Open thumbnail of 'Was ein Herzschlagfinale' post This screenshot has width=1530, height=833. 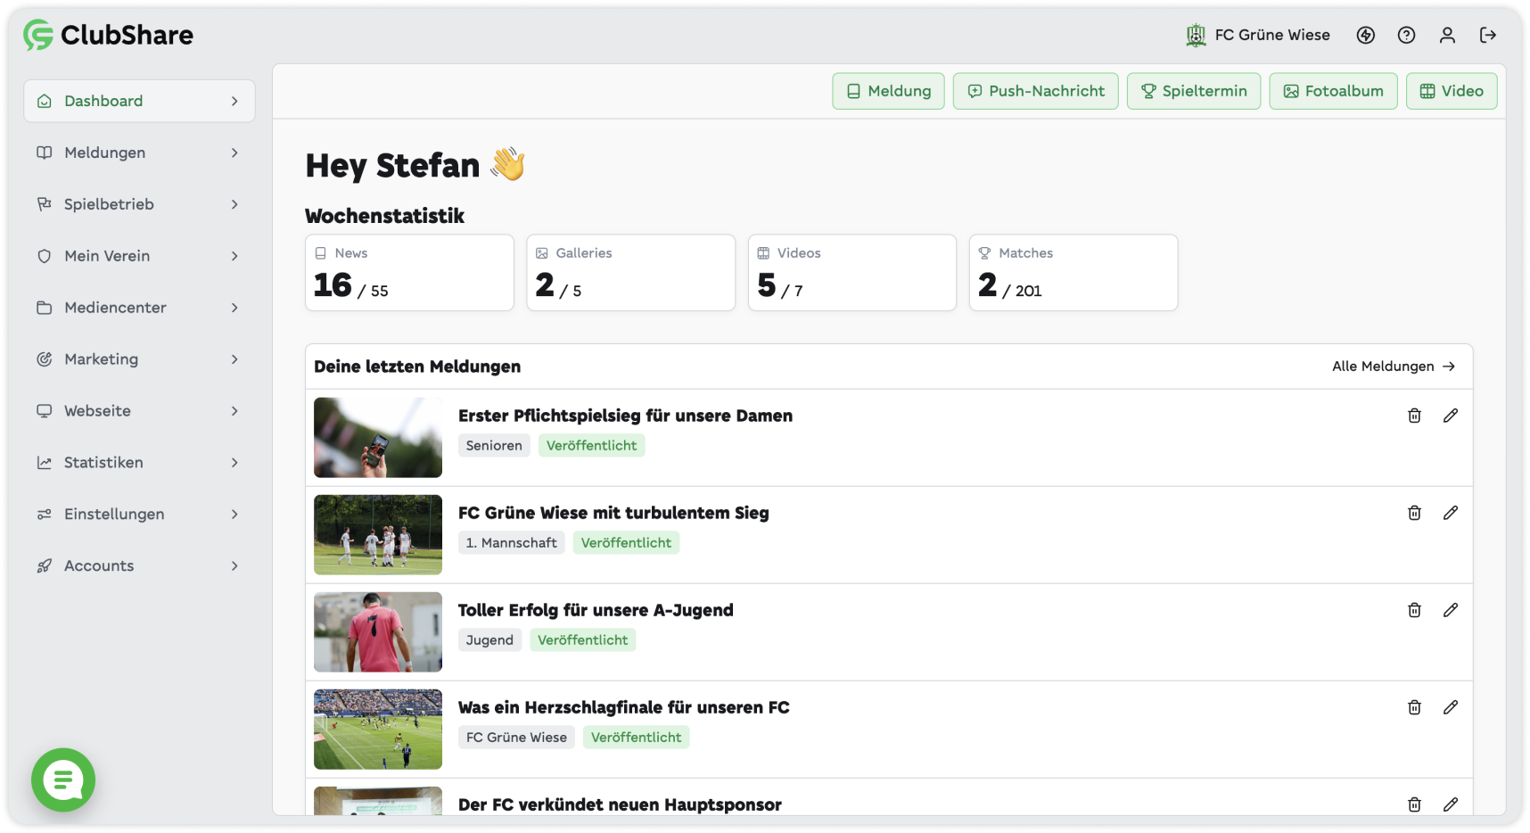(378, 729)
